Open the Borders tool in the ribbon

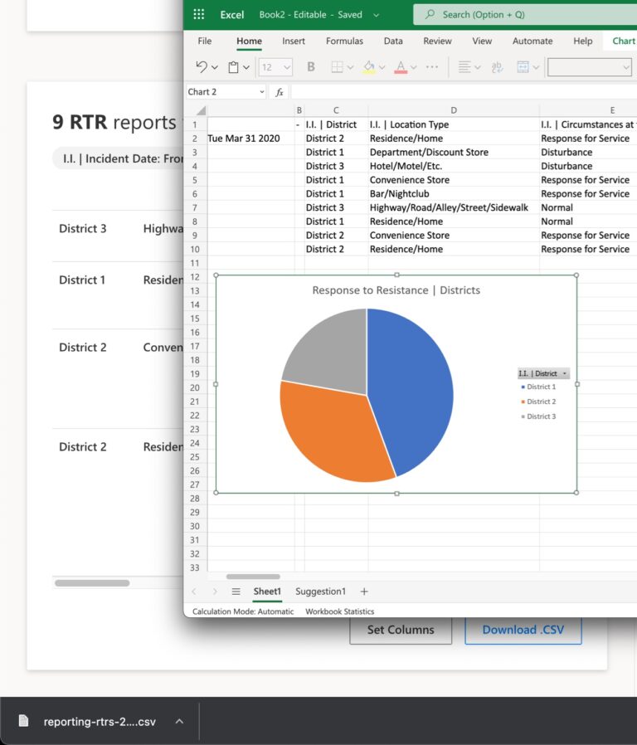pyautogui.click(x=338, y=67)
